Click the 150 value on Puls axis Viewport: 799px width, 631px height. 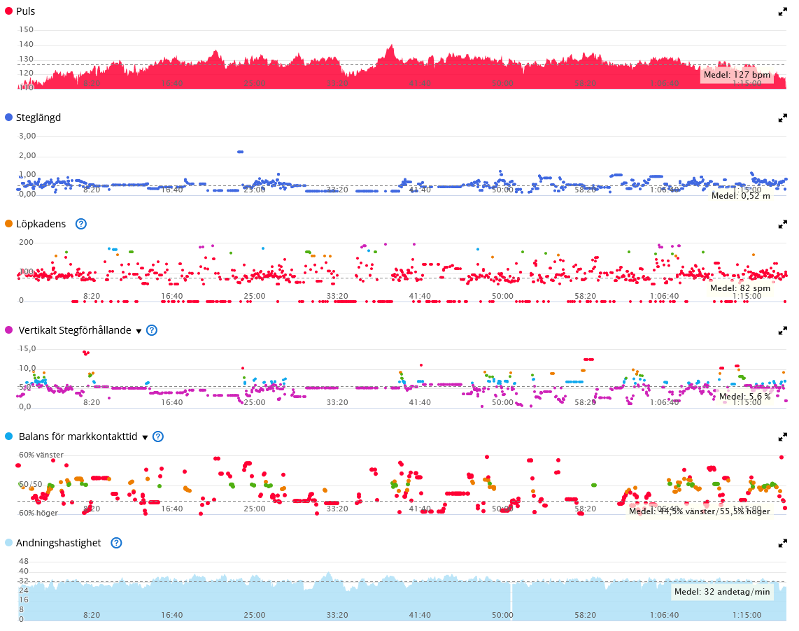tap(26, 29)
